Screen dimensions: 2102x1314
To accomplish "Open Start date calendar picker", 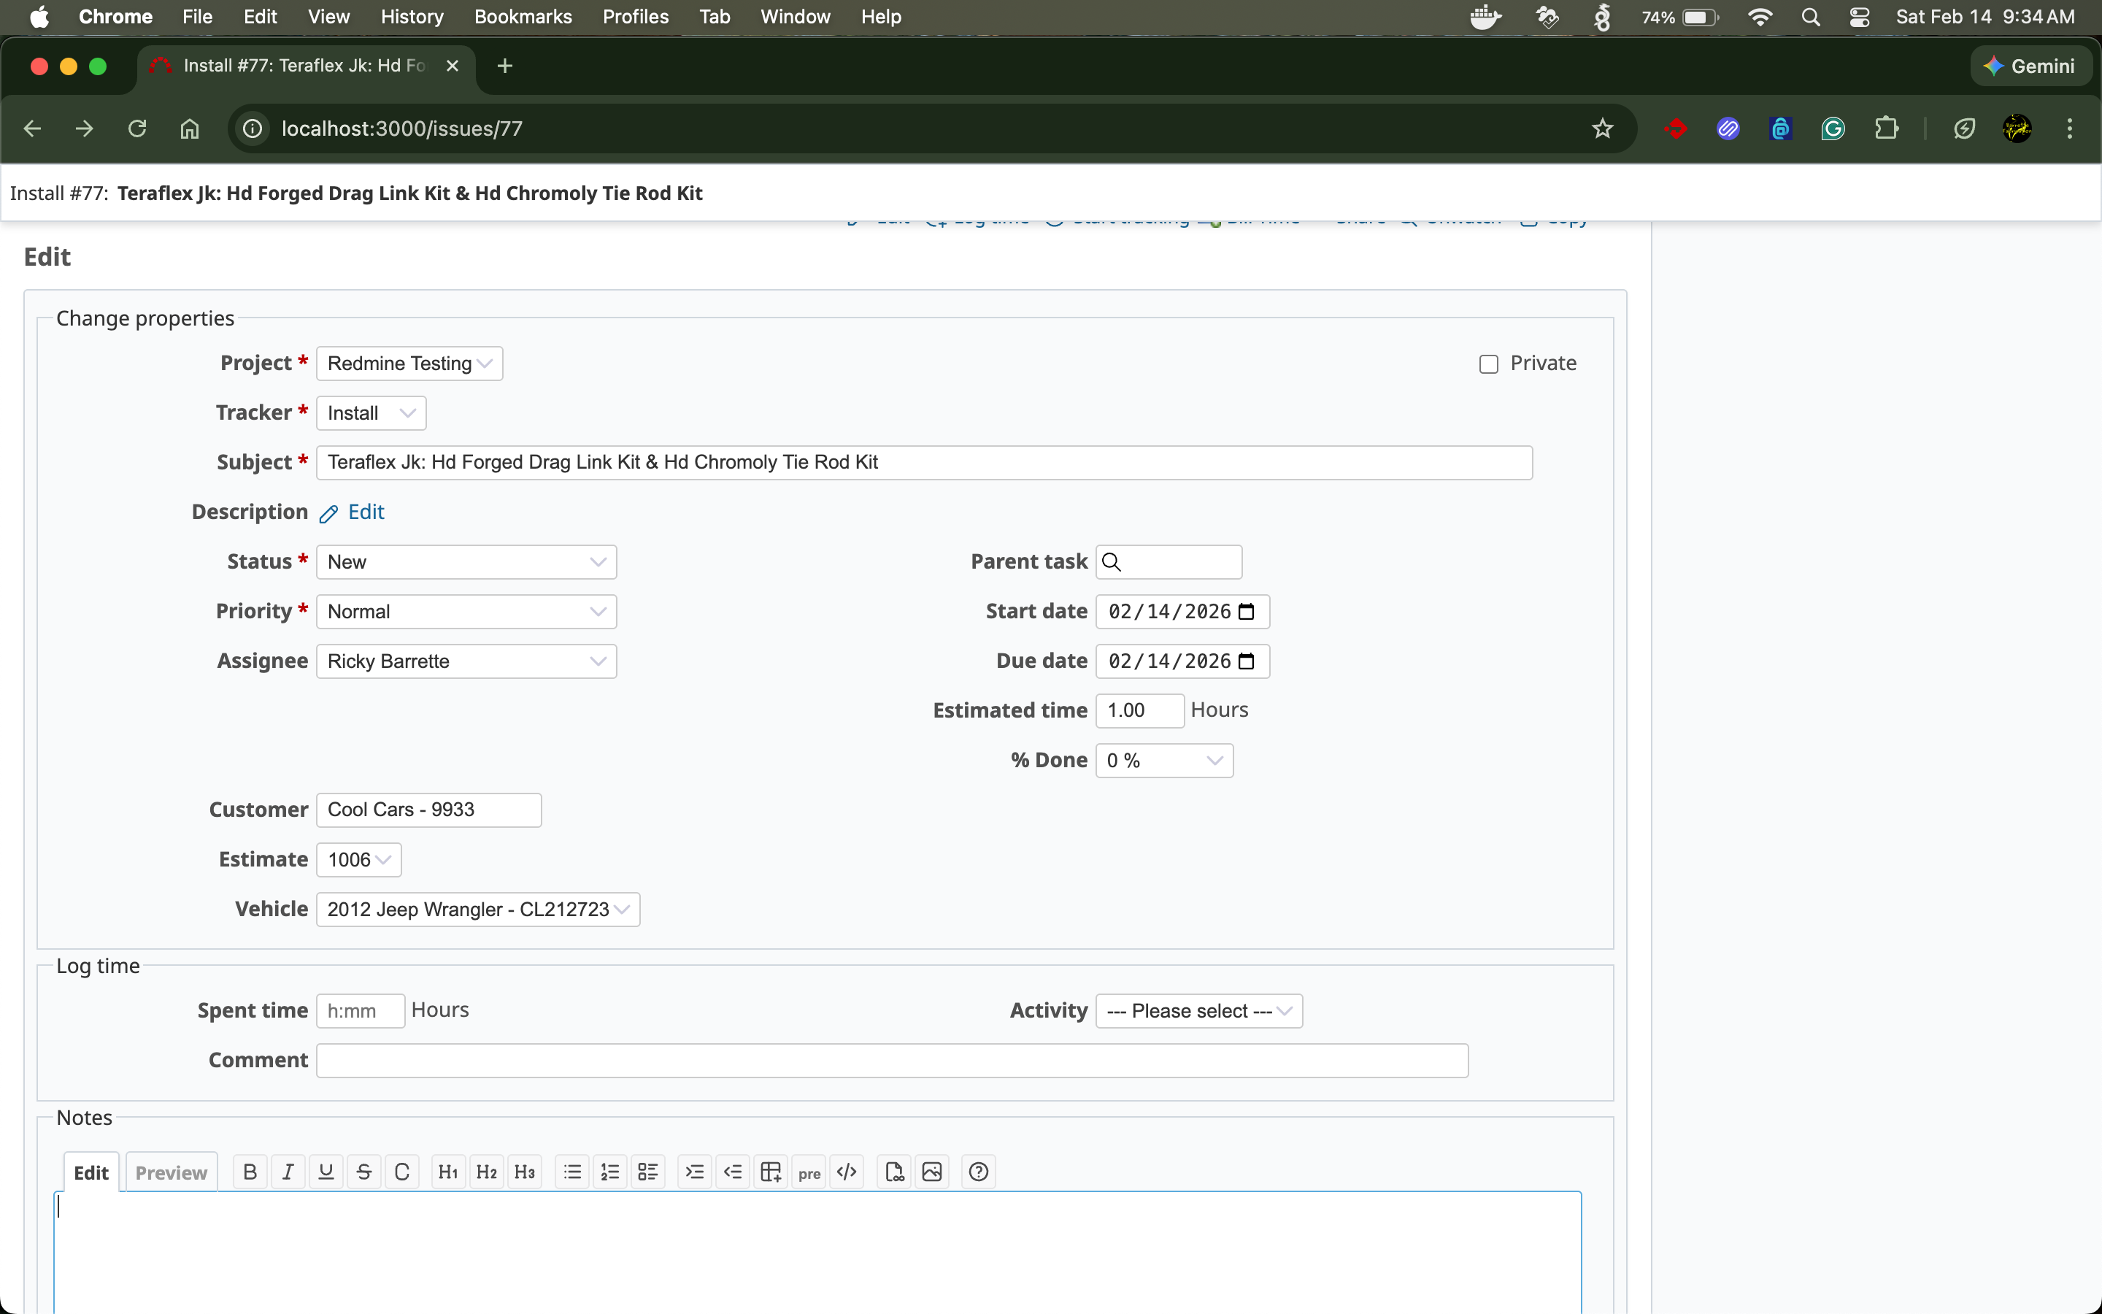I will pos(1247,612).
